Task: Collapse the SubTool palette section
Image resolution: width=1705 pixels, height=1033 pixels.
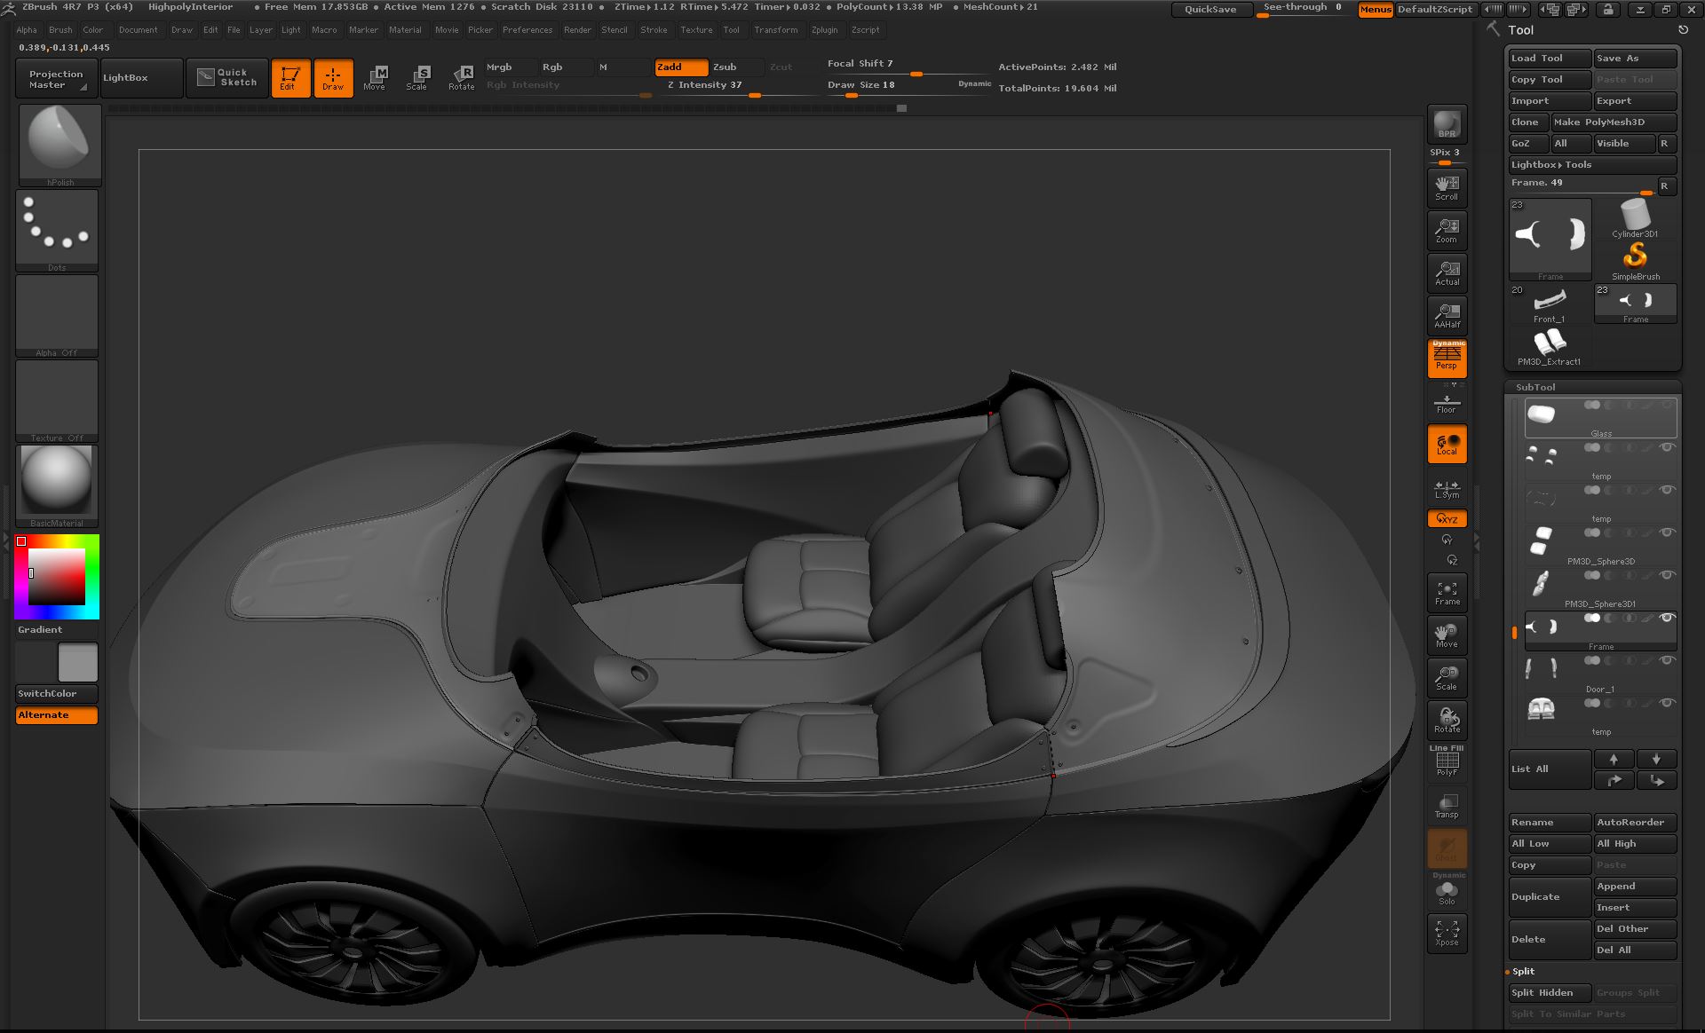Action: click(1535, 387)
